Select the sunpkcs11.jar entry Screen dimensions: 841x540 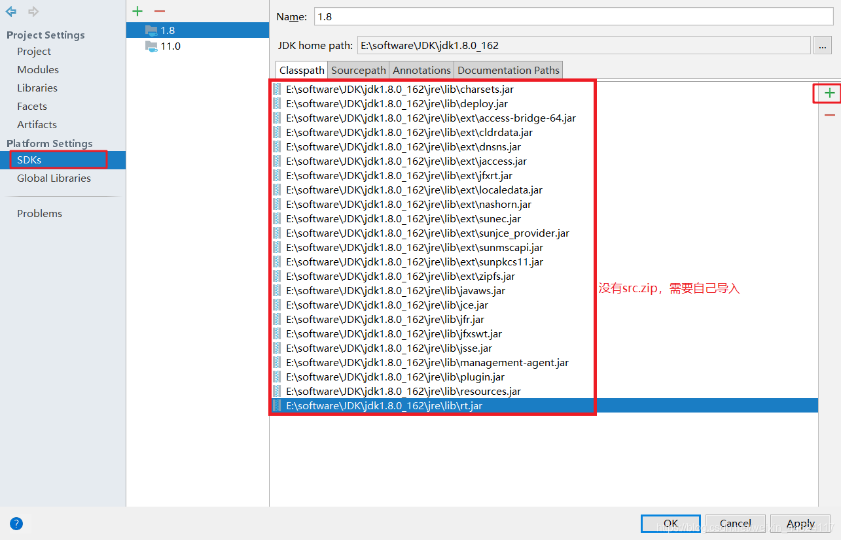point(543,262)
